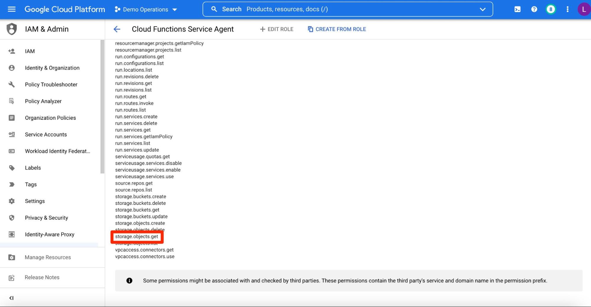This screenshot has height=307, width=591.
Task: Click the Policy Analyzer document icon
Action: click(12, 101)
